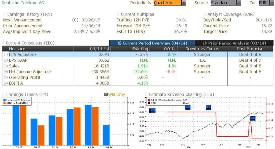Open the Periodicity dropdown arrow
Image resolution: width=275 pixels, height=149 pixels.
pos(184,3)
